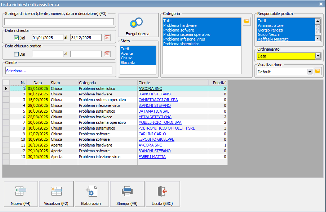
Task: Open the Elaborazioni processing tool
Action: 92,195
